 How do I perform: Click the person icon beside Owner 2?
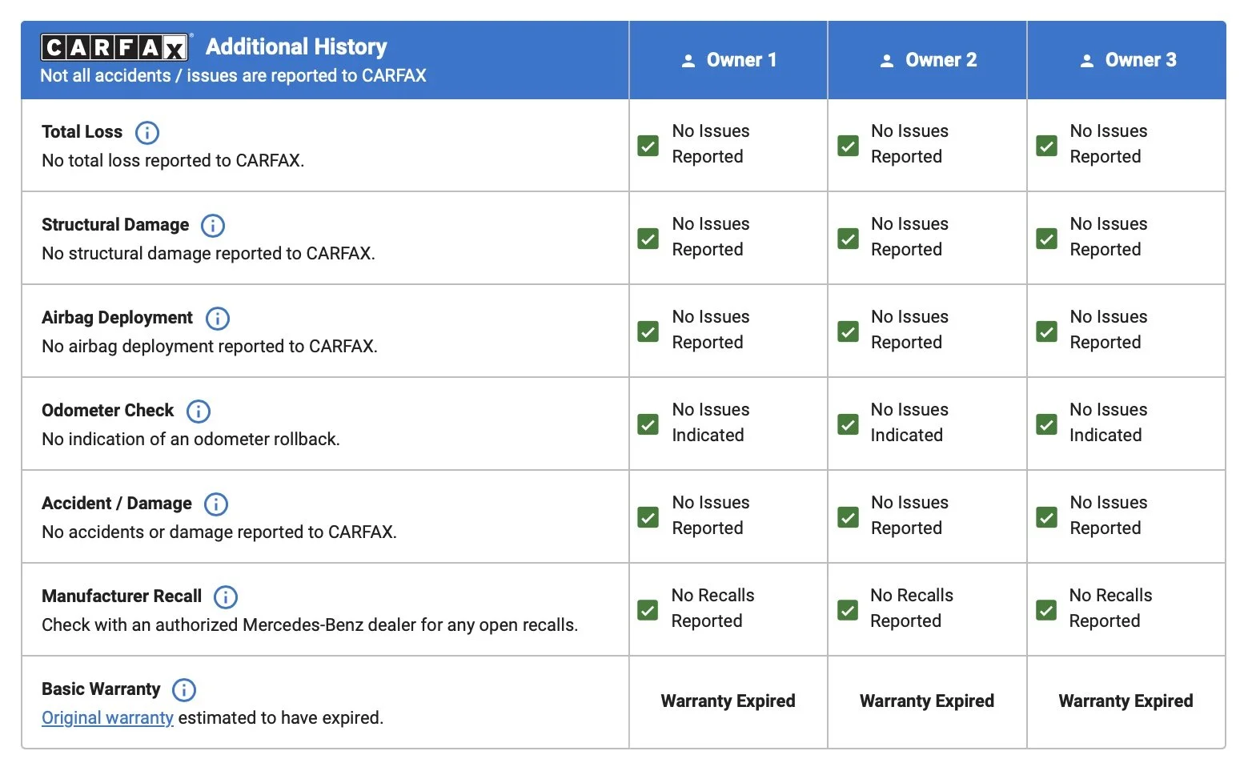[x=887, y=61]
